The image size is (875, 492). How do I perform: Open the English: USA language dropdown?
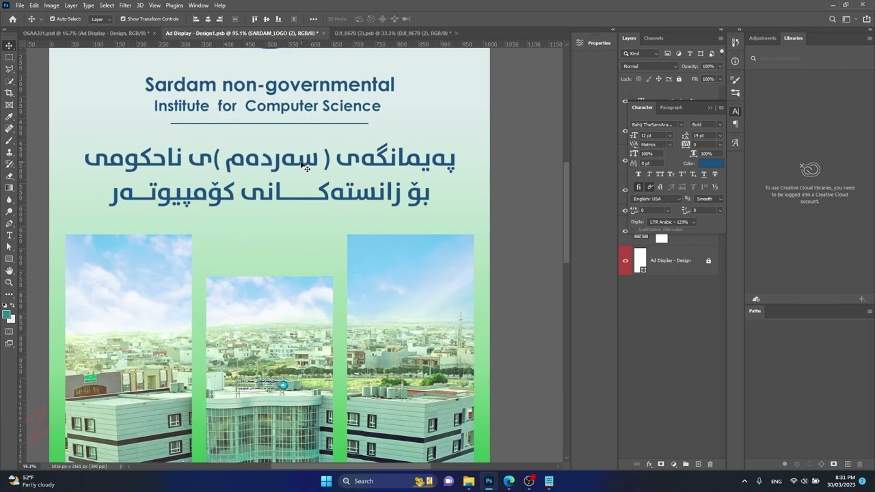click(656, 199)
